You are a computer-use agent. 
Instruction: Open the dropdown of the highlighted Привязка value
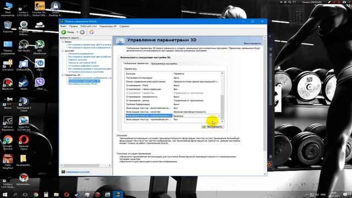point(219,116)
